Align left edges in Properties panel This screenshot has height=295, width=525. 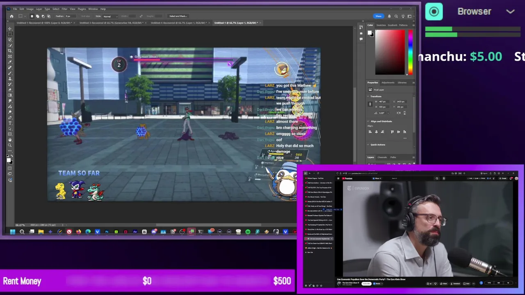click(x=370, y=132)
